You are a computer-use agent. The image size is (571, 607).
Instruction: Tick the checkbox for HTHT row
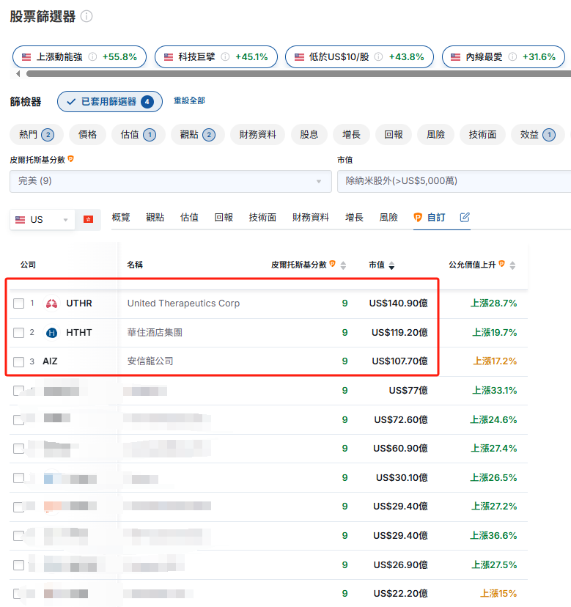pos(18,333)
